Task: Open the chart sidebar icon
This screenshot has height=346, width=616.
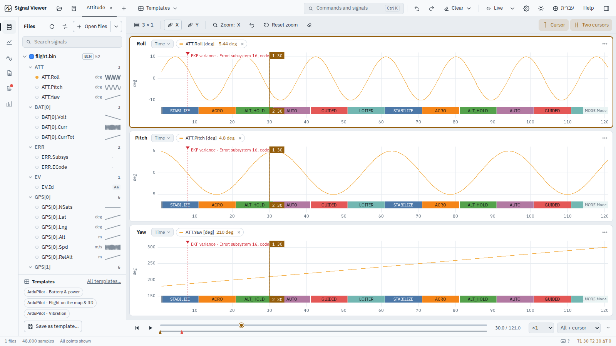Action: tap(9, 42)
